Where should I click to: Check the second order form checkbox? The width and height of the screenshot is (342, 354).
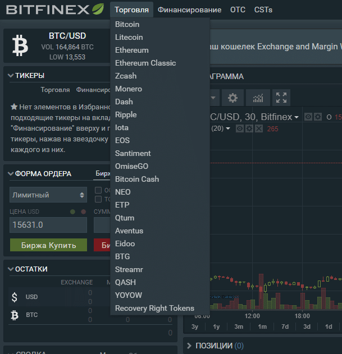(98, 199)
